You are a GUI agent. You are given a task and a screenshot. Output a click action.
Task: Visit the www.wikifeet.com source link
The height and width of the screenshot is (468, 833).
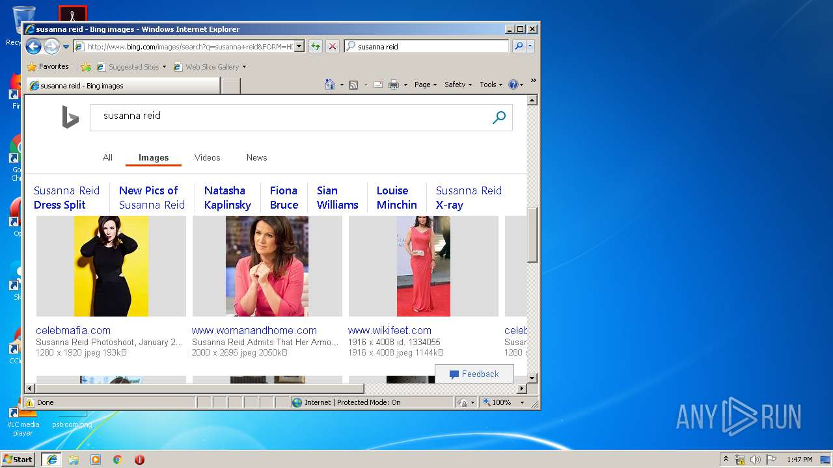[x=389, y=330]
